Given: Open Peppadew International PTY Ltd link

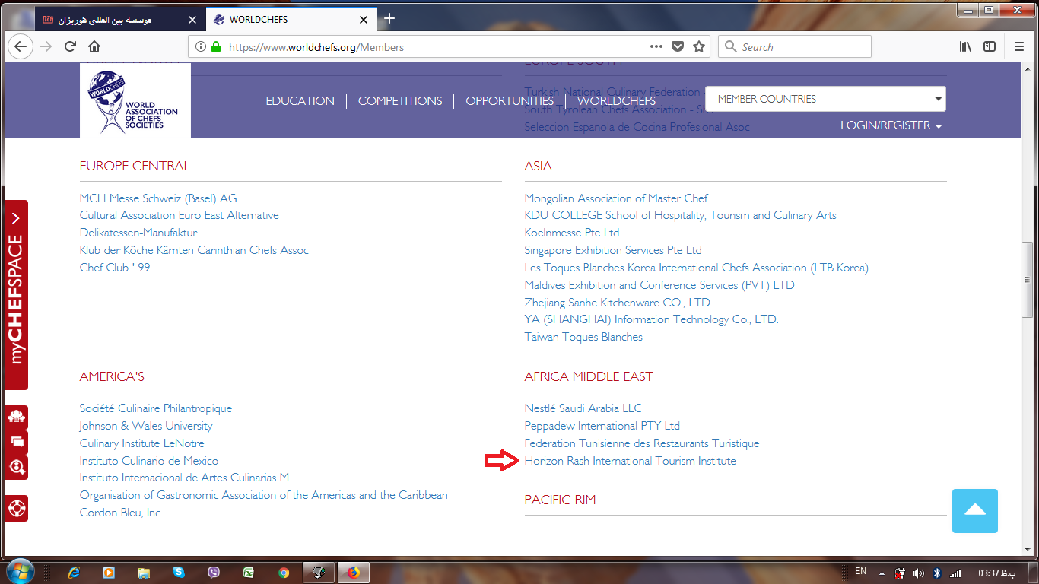Looking at the screenshot, I should point(602,426).
